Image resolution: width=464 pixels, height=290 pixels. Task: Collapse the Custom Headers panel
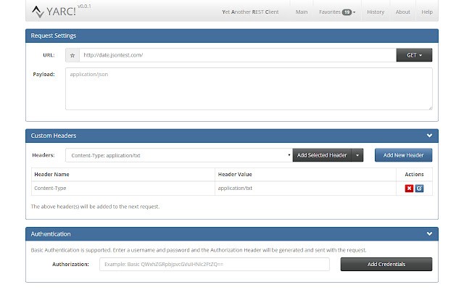pos(429,136)
